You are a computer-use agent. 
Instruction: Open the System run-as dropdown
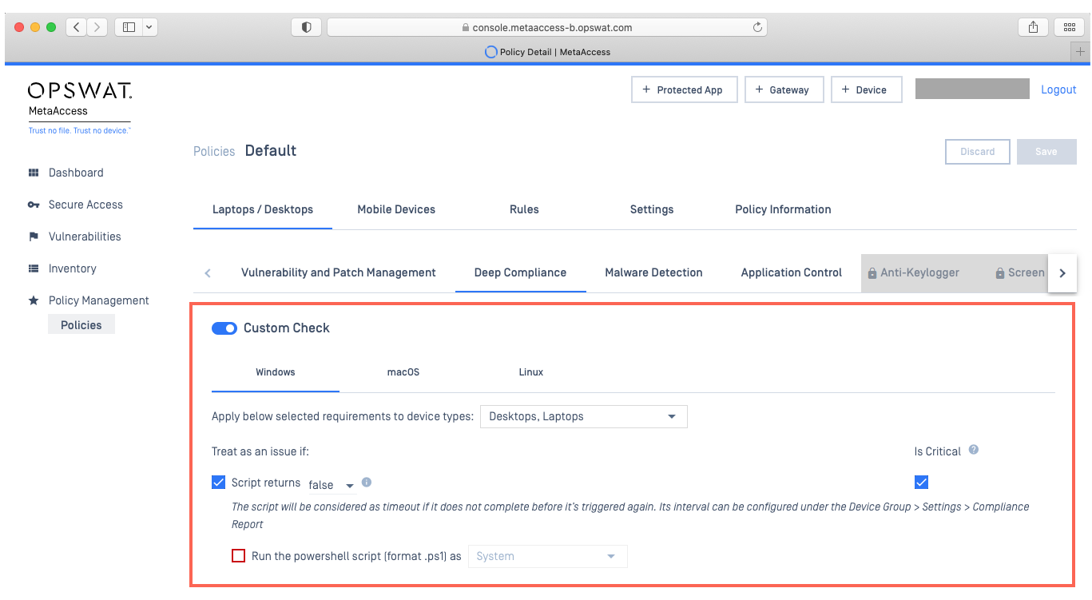click(x=547, y=556)
